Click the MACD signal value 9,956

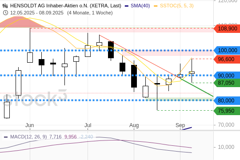(70, 137)
